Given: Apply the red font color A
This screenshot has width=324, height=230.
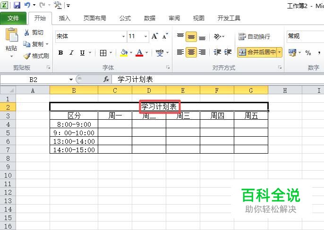Looking at the screenshot, I should 139,53.
